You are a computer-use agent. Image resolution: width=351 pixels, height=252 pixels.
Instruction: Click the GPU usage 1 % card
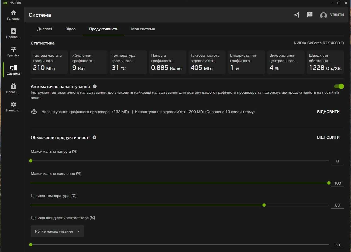coord(246,62)
